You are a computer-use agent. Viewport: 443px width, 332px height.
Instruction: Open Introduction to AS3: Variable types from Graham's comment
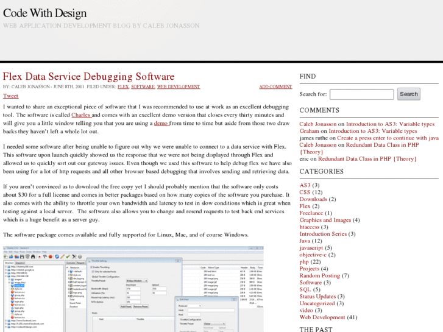pyautogui.click(x=373, y=131)
